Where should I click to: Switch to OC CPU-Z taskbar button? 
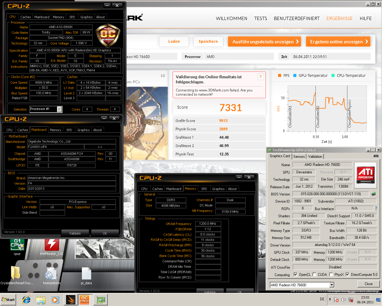point(85,300)
